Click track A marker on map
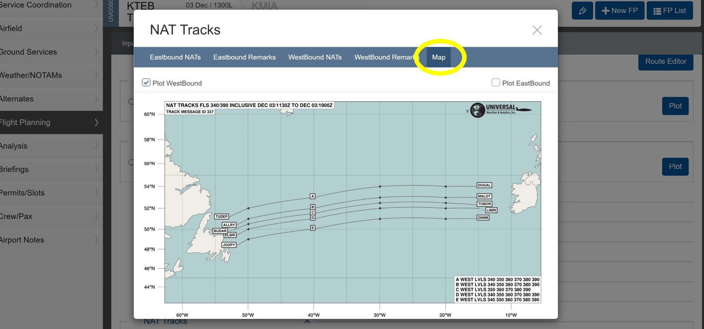 (313, 196)
